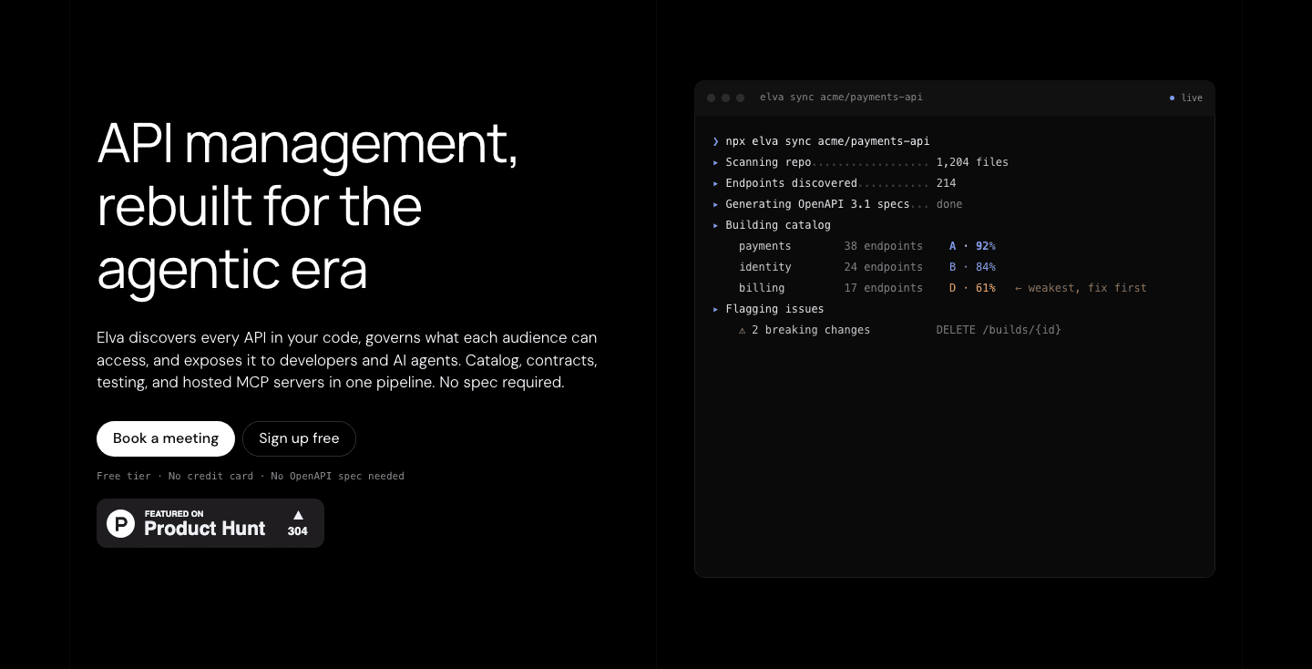Click the arrow bullet beside "Flagging issues"
This screenshot has height=669, width=1312.
coord(716,309)
